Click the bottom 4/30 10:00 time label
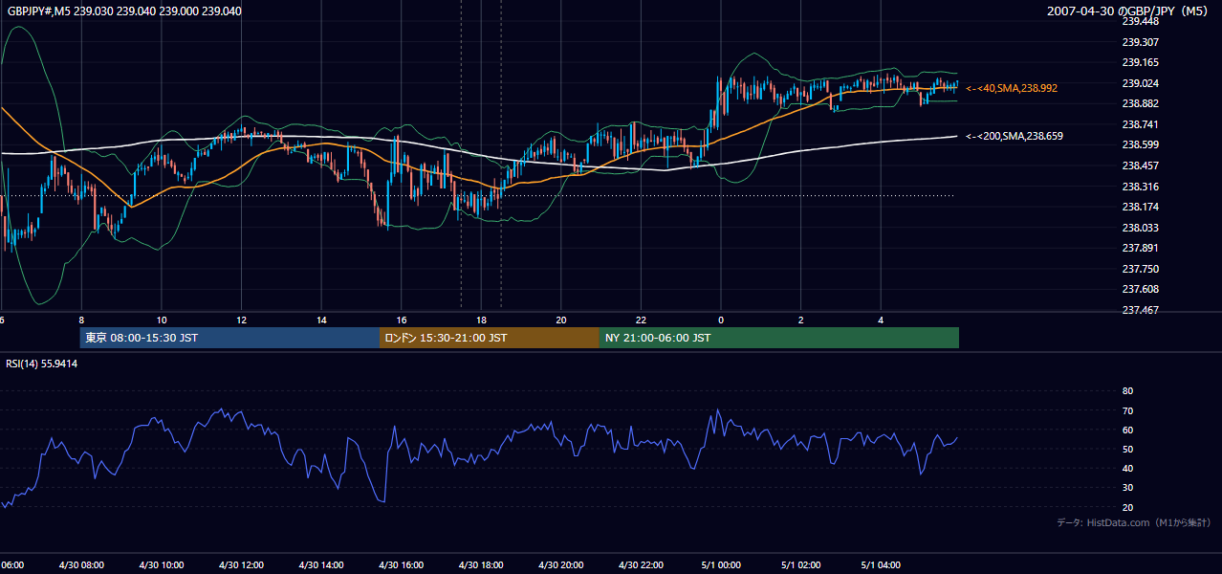 (x=162, y=564)
